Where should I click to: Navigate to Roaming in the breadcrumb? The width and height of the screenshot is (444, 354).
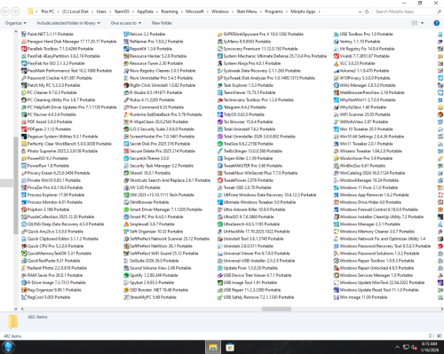coord(170,12)
